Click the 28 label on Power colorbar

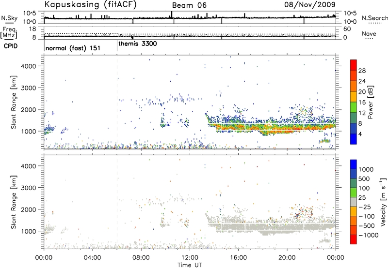(362, 71)
